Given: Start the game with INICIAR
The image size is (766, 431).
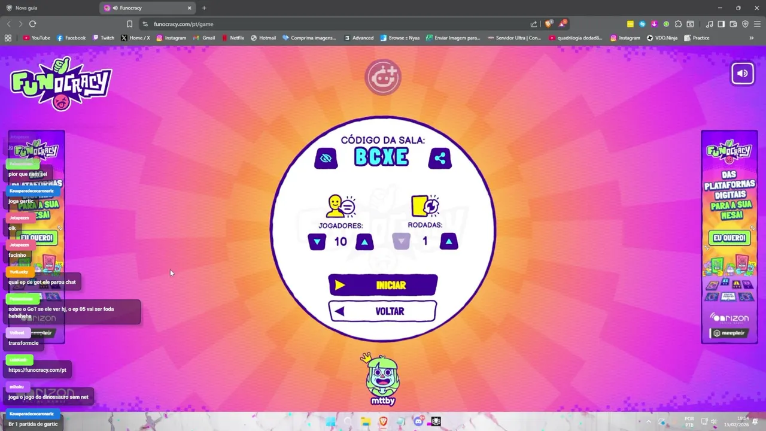Looking at the screenshot, I should pyautogui.click(x=383, y=286).
